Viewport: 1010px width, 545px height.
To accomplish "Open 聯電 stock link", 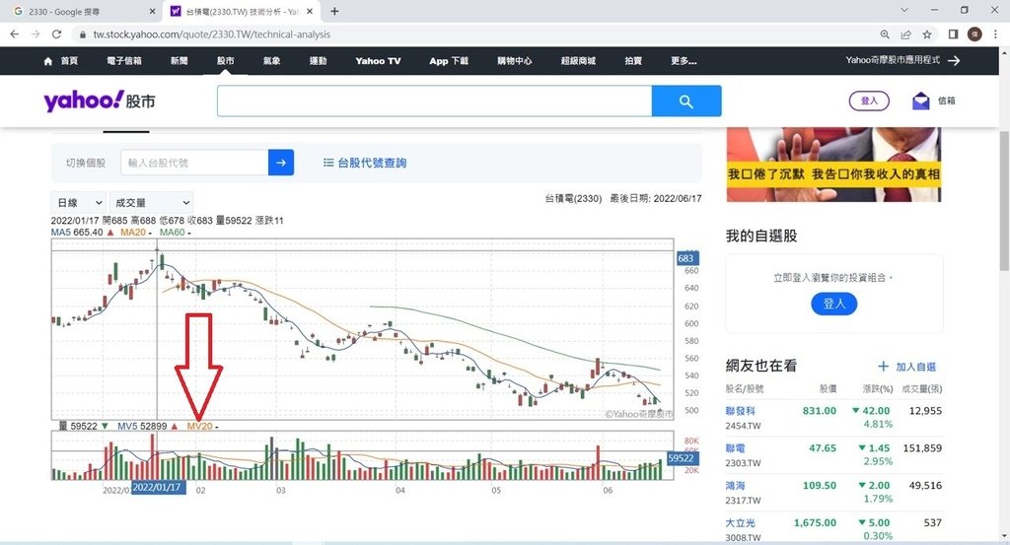I will point(735,447).
